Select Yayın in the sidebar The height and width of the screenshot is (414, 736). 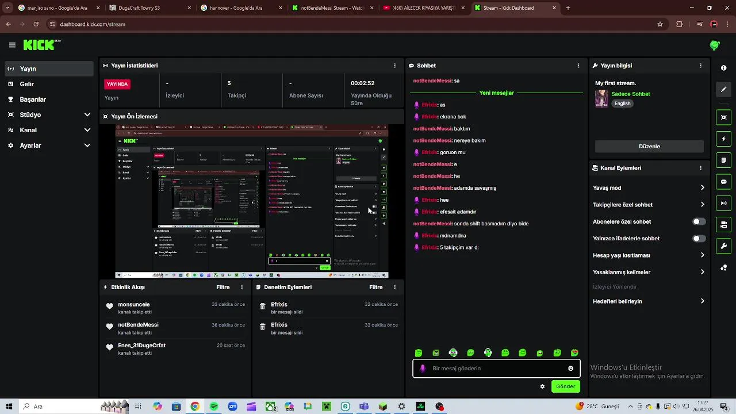(x=48, y=68)
